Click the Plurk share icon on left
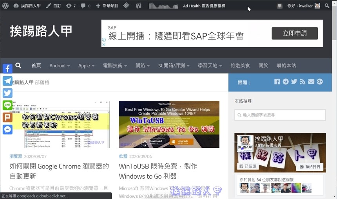Screen dimensions: 337x199 coord(7,117)
